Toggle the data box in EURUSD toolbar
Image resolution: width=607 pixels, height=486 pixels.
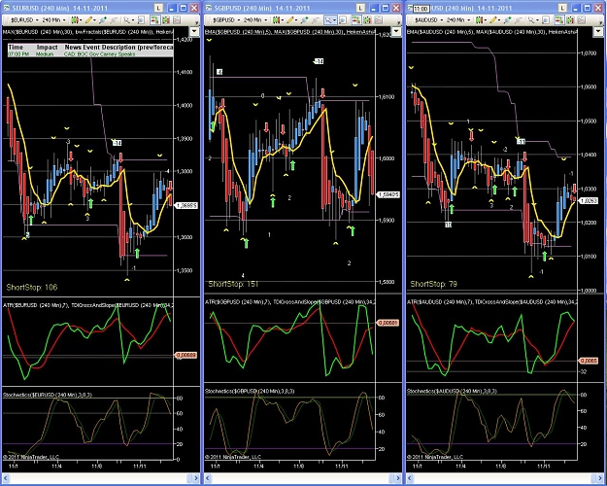(141, 19)
